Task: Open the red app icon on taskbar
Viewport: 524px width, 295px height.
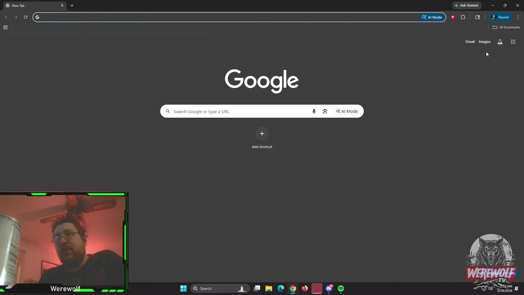Action: point(317,288)
